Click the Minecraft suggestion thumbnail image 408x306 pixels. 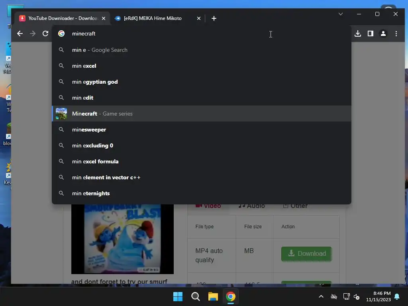point(61,114)
